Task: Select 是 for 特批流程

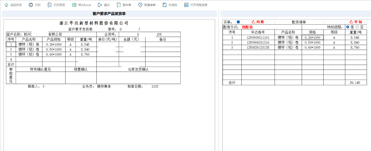Action: (x=348, y=27)
